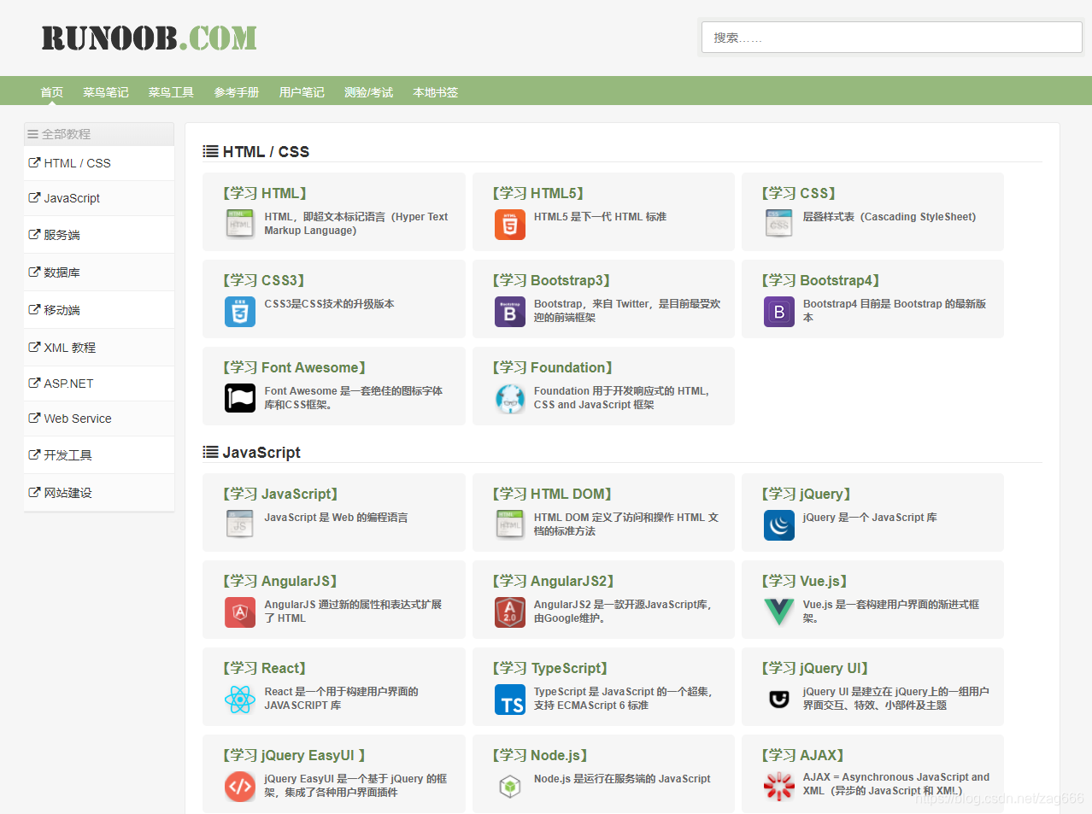The image size is (1092, 814).
Task: Open 本地书签 in the navbar
Action: point(436,92)
